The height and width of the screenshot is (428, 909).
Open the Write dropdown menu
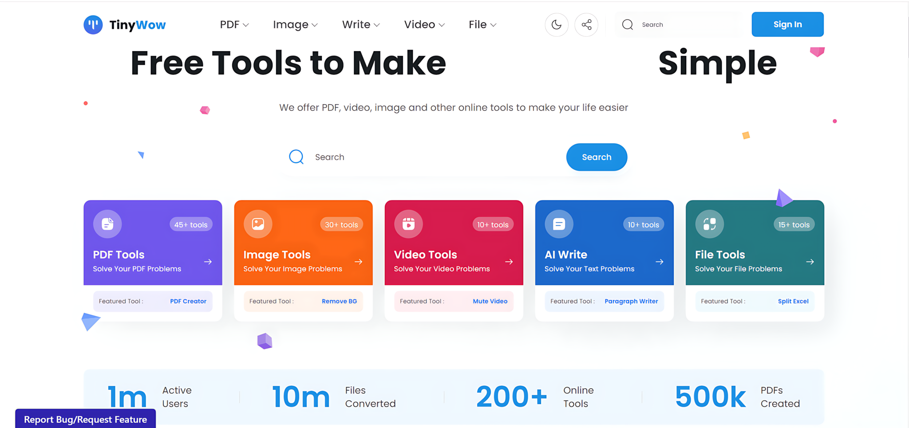tap(360, 25)
